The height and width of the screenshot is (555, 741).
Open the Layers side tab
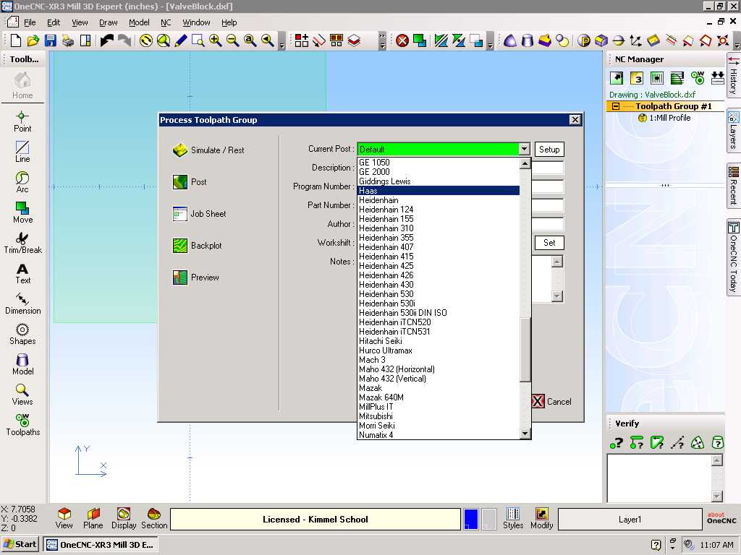point(733,131)
